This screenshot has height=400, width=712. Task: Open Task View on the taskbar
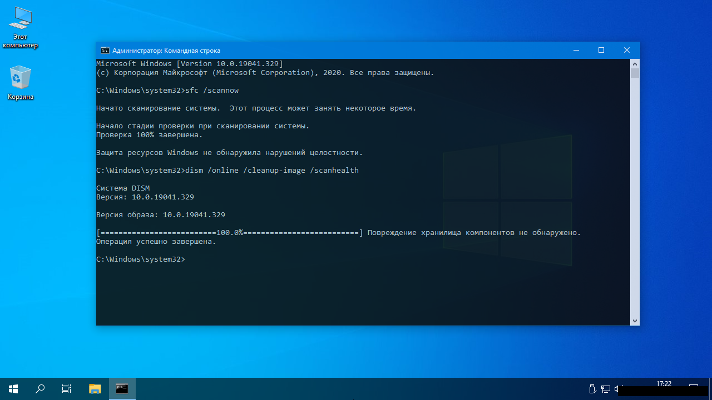coord(67,389)
